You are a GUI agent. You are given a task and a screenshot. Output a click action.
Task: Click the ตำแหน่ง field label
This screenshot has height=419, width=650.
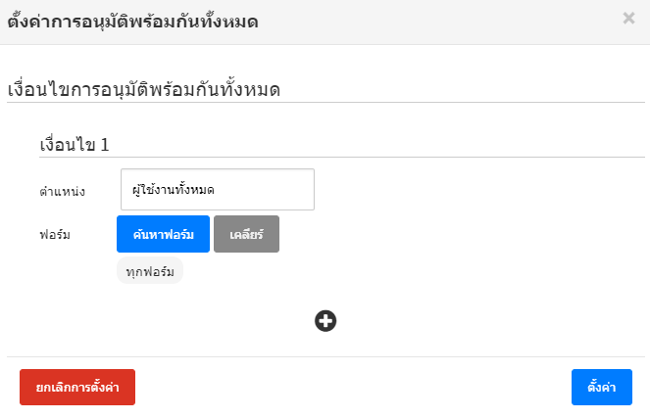pos(63,191)
